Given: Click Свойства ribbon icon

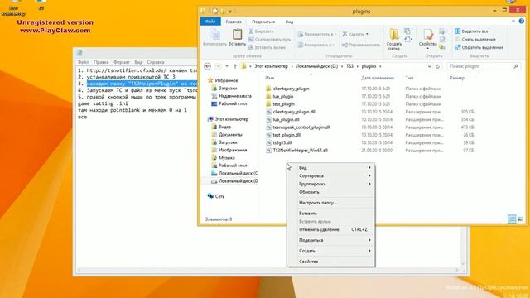Looking at the screenshot, I should pos(427,39).
